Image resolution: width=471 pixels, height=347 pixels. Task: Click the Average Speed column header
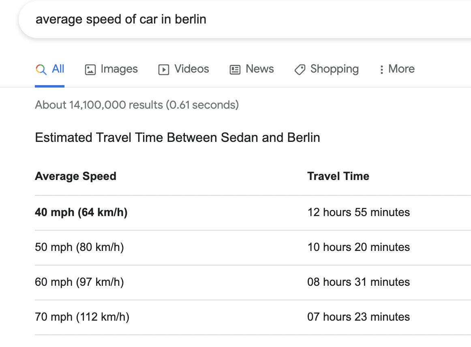[76, 176]
